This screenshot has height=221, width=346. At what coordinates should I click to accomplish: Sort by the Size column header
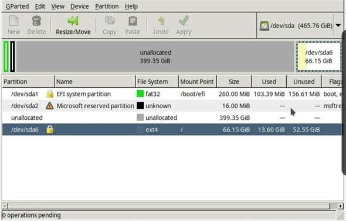(234, 82)
